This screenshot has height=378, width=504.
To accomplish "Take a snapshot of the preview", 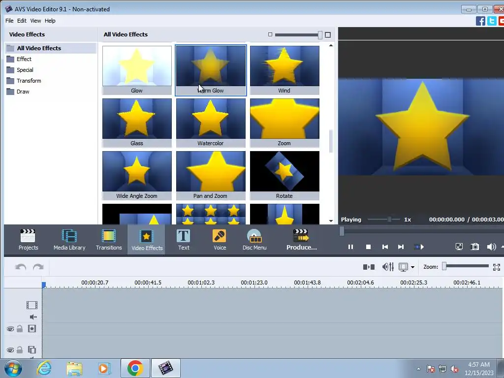I will [x=475, y=247].
